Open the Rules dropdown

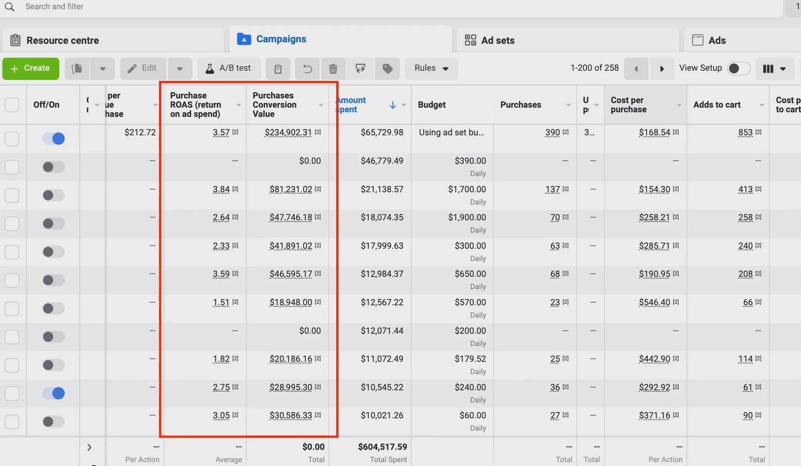pos(431,68)
